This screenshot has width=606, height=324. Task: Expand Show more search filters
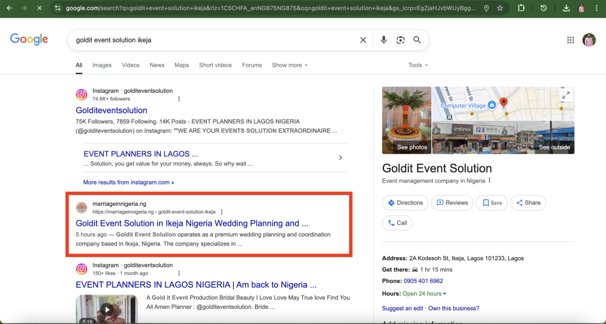(290, 65)
